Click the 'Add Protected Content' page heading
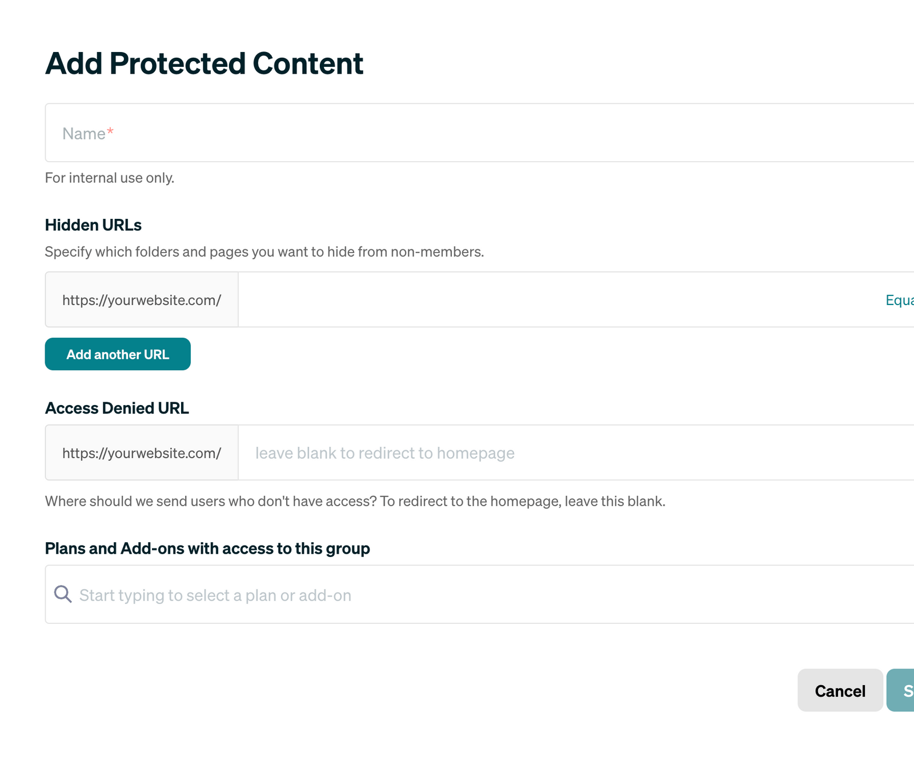 pyautogui.click(x=204, y=63)
